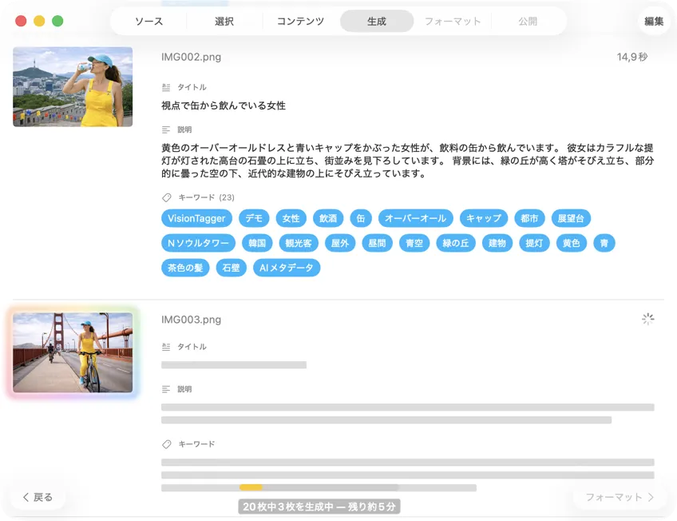Click the generation progress bar
The image size is (677, 521).
[x=319, y=487]
